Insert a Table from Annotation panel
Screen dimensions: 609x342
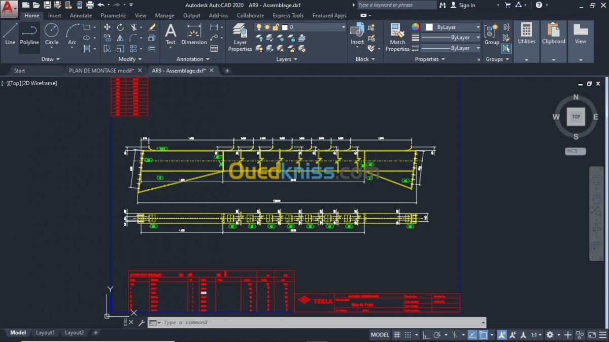(214, 49)
